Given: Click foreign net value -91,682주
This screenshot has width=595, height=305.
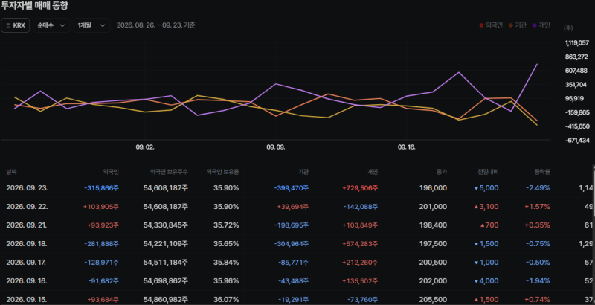Looking at the screenshot, I should tap(103, 281).
